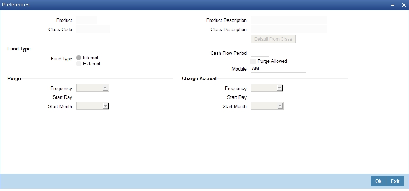Open the Purge Start Month dropdown
Screen dimensions: 409x191
[93, 106]
